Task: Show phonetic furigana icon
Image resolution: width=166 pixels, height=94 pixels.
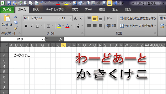Action: point(78,26)
